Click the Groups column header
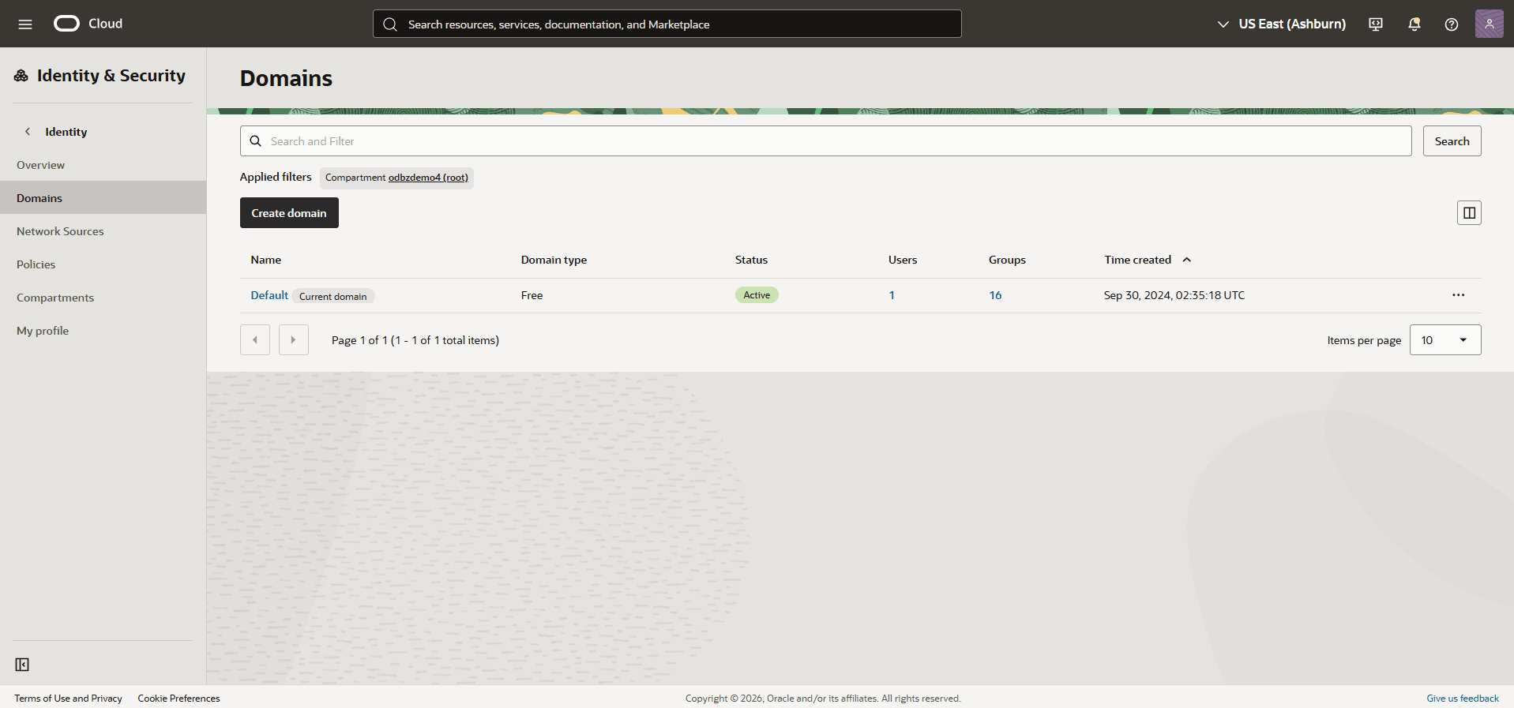1514x708 pixels. tap(1007, 260)
